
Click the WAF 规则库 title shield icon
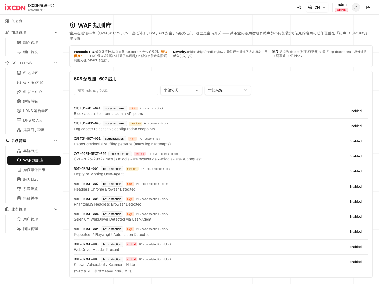tap(73, 25)
